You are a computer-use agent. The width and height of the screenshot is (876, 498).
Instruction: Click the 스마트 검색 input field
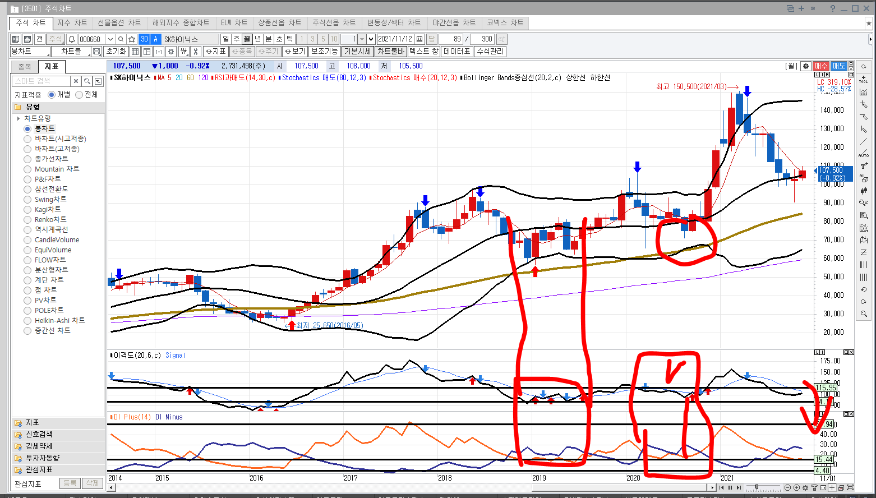pyautogui.click(x=41, y=81)
